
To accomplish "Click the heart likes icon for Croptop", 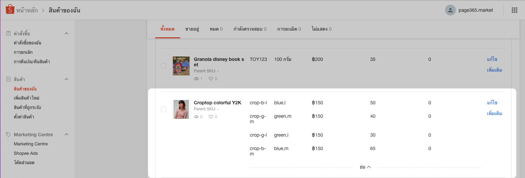I will (x=211, y=117).
